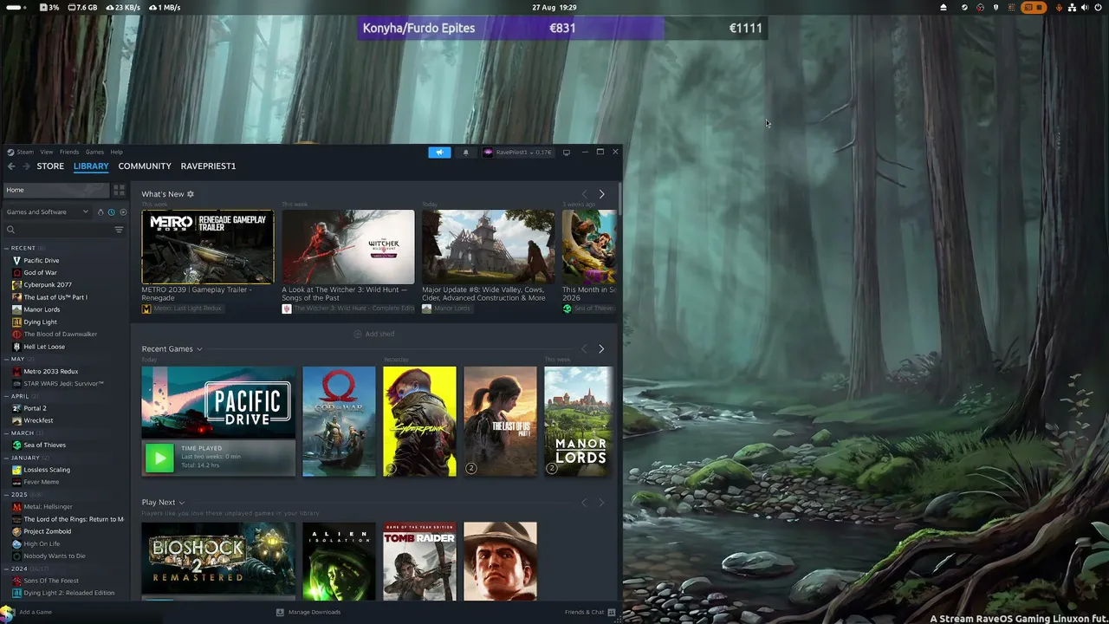Screen dimensions: 1109x624
Task: Open RavePriest1 account dropdown
Action: (x=517, y=153)
